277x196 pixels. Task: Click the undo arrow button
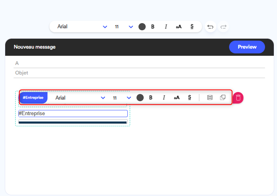pyautogui.click(x=210, y=27)
